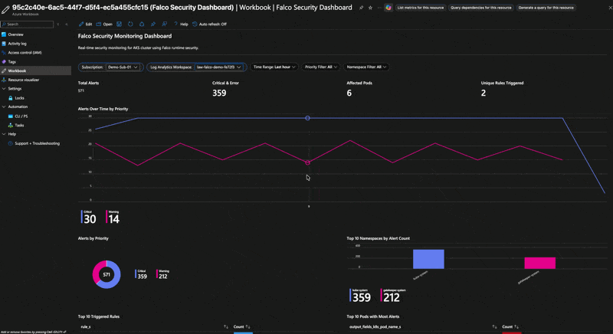
Task: Select Workbook in the sidebar
Action: click(35, 70)
